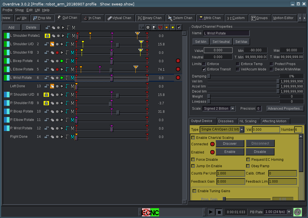Screen dimensions: 308x218
Task: Open the PB Rate dropdown
Action: click(289, 212)
